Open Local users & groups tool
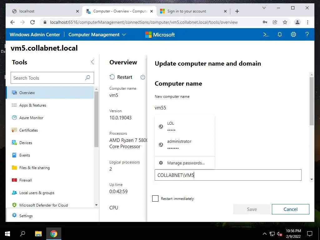Image resolution: width=320 pixels, height=240 pixels. (50, 192)
